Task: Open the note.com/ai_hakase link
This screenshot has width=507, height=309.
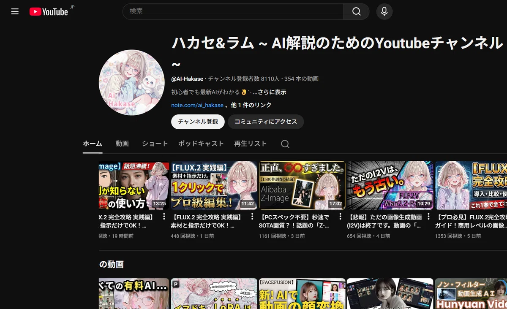Action: point(197,105)
